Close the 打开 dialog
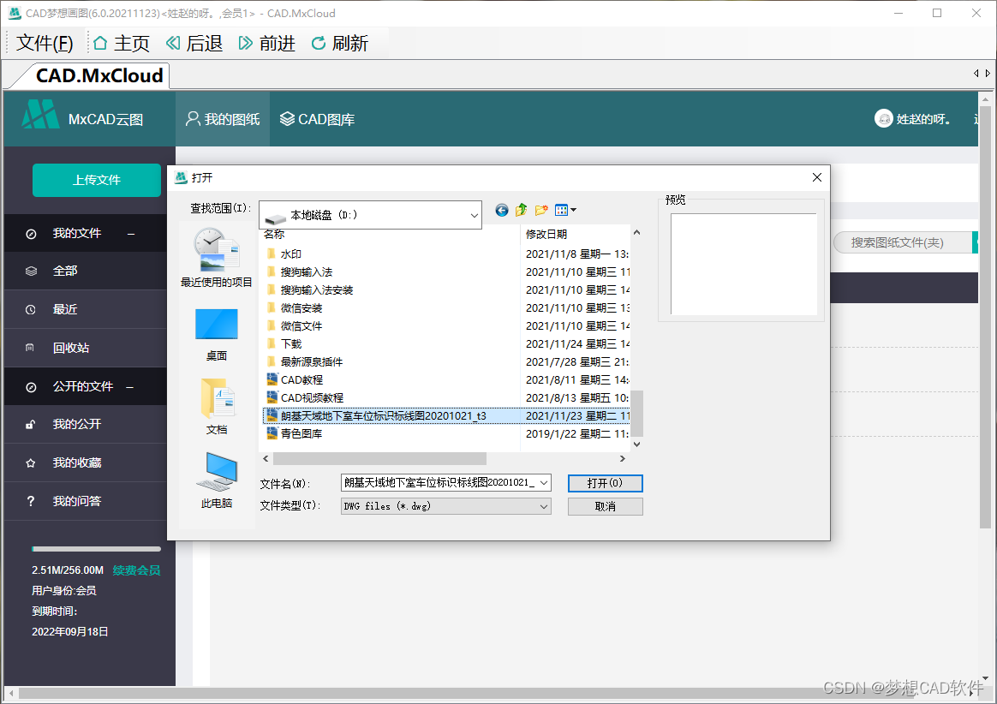997x704 pixels. click(x=817, y=177)
